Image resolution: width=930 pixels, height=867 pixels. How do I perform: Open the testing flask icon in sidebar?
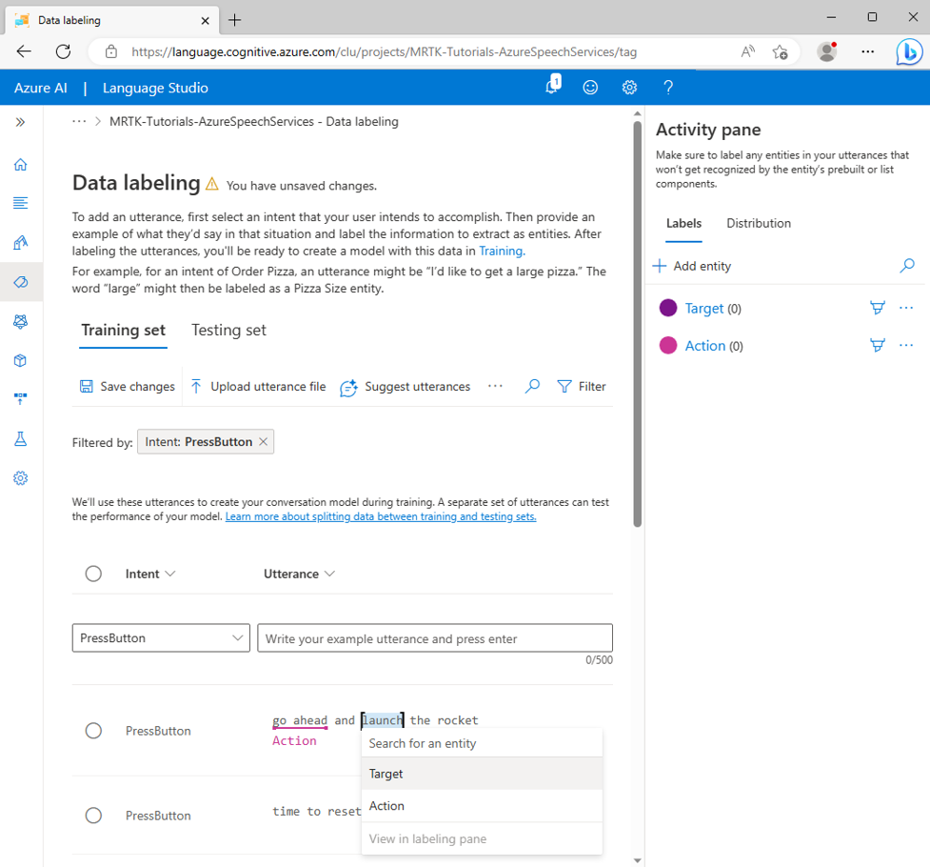click(21, 439)
